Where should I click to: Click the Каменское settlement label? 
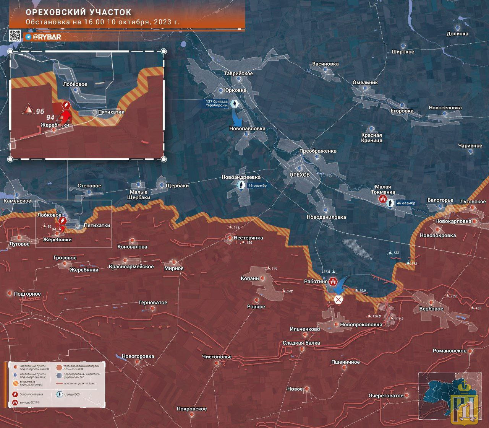pyautogui.click(x=17, y=201)
